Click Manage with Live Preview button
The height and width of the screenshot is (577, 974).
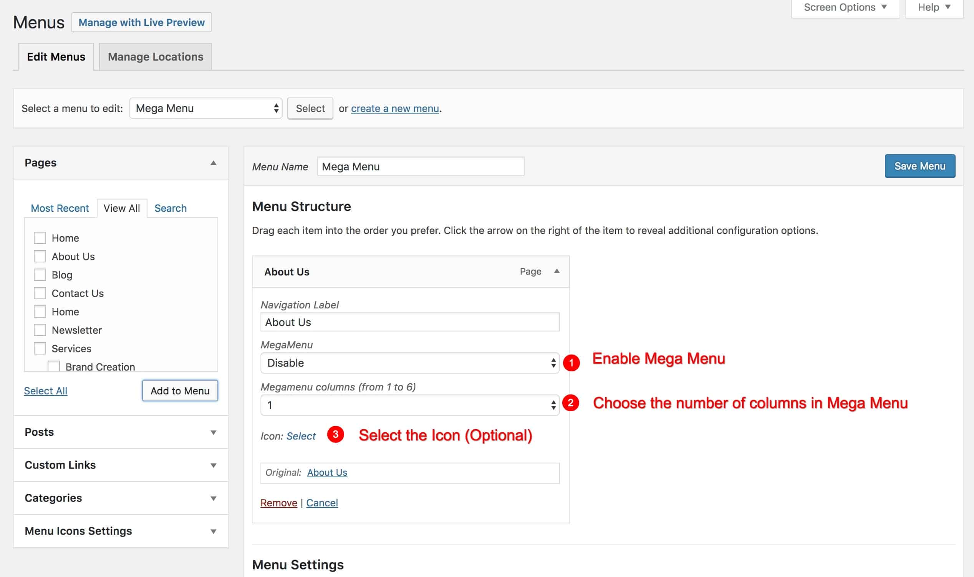point(142,23)
